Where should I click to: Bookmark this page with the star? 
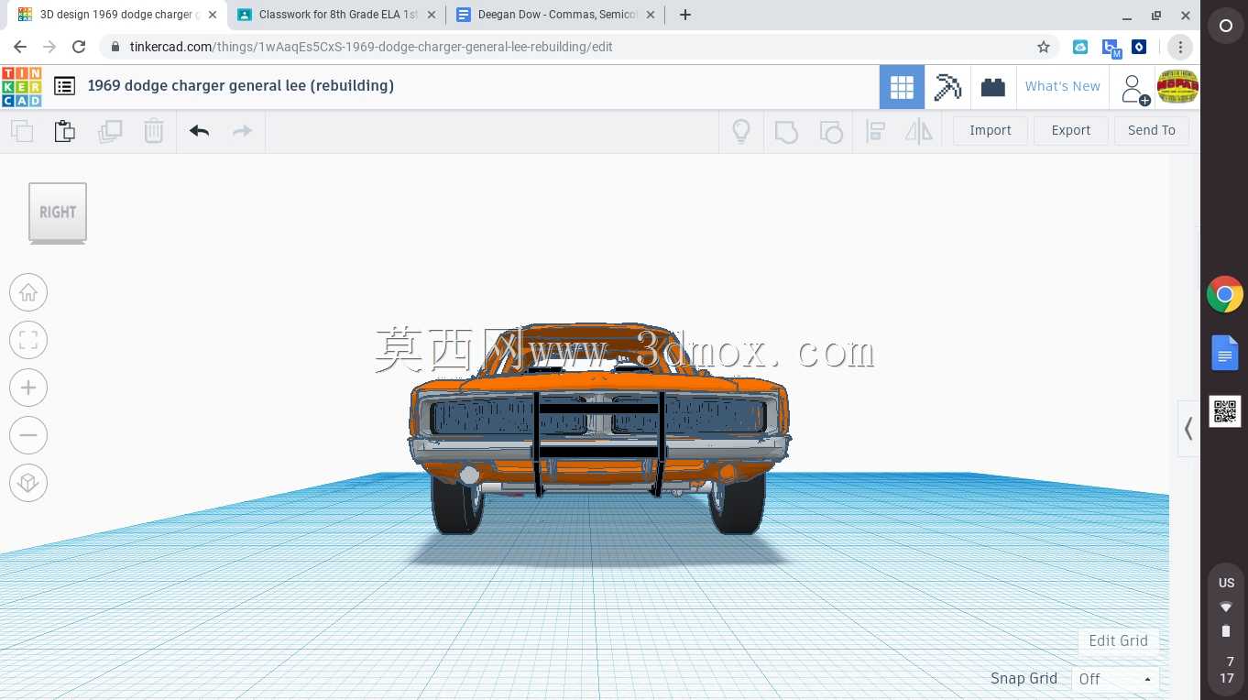click(1043, 47)
